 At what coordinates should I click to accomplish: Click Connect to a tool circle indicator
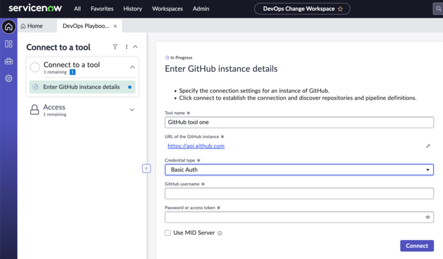(x=35, y=67)
